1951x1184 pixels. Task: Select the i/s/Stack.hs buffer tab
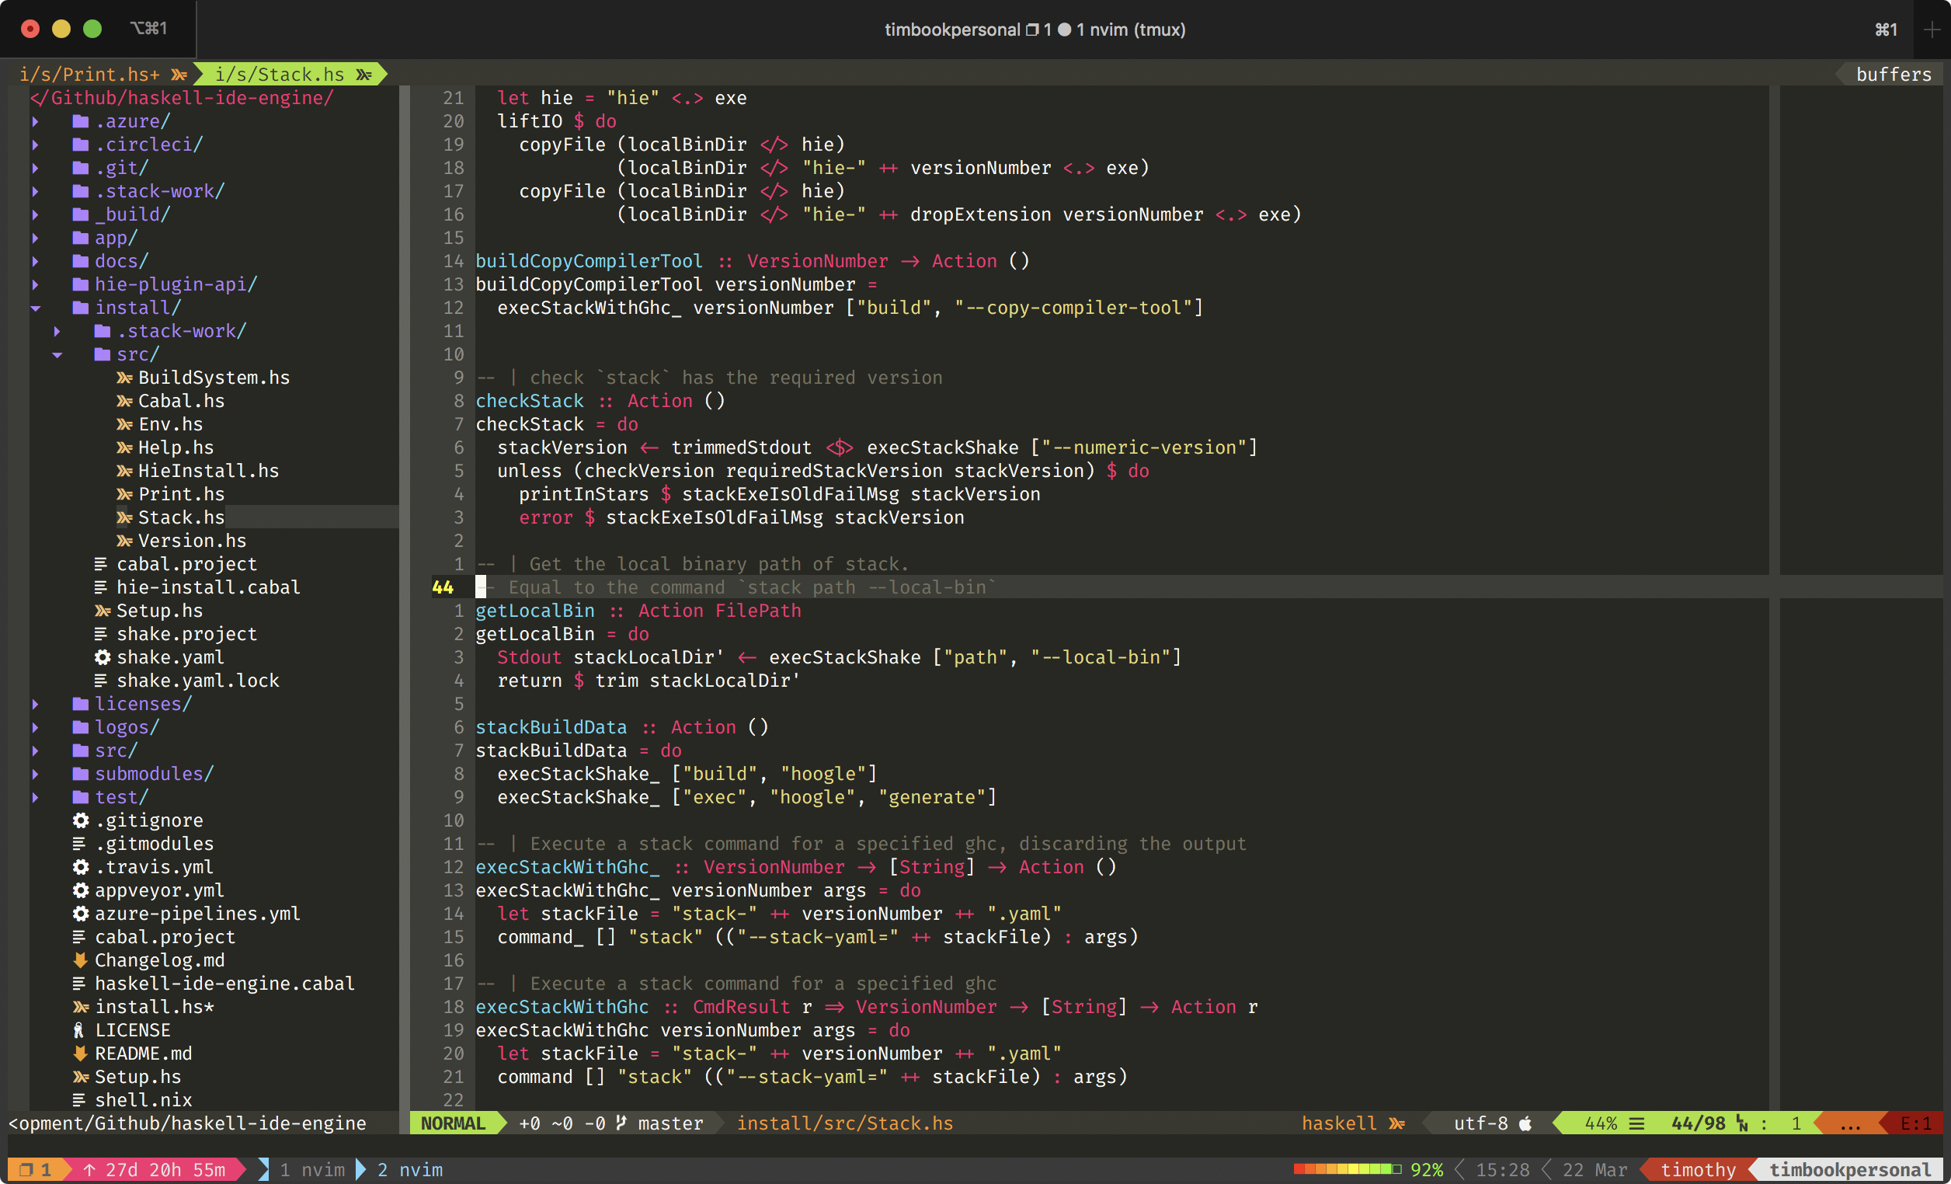280,75
